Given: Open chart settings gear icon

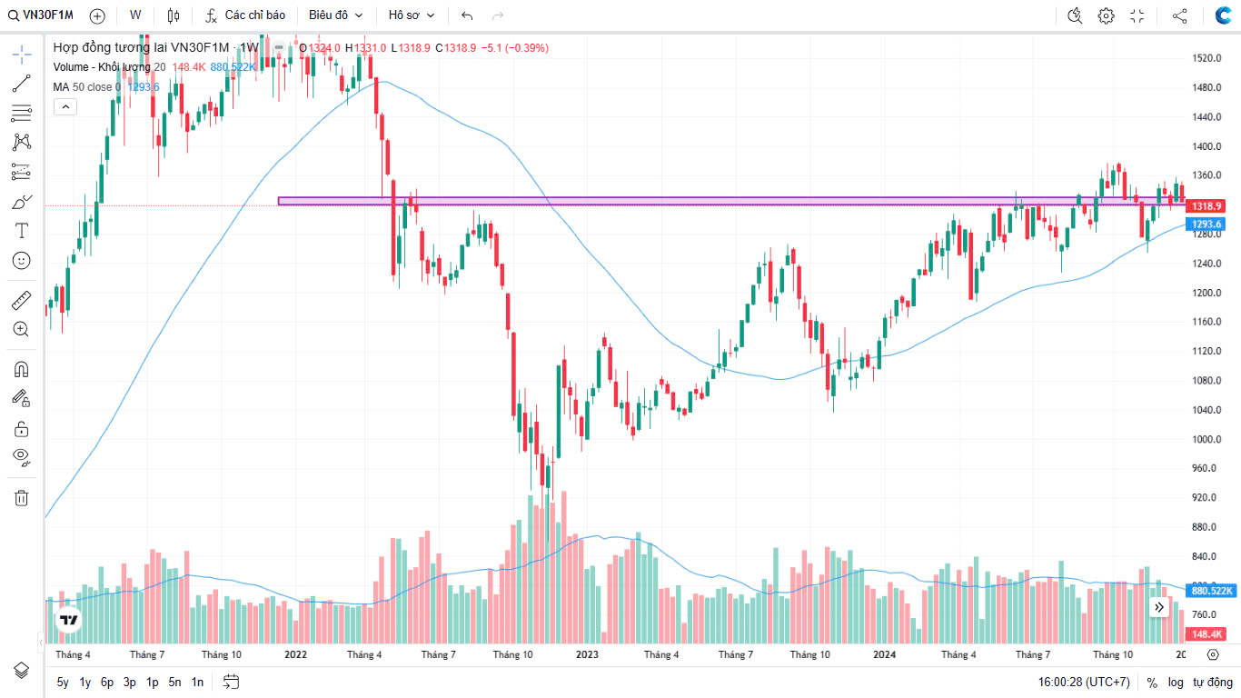Looking at the screenshot, I should (x=1106, y=15).
